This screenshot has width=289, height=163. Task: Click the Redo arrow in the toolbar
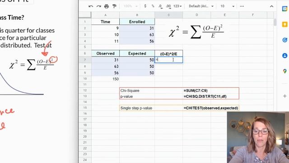click(x=99, y=6)
